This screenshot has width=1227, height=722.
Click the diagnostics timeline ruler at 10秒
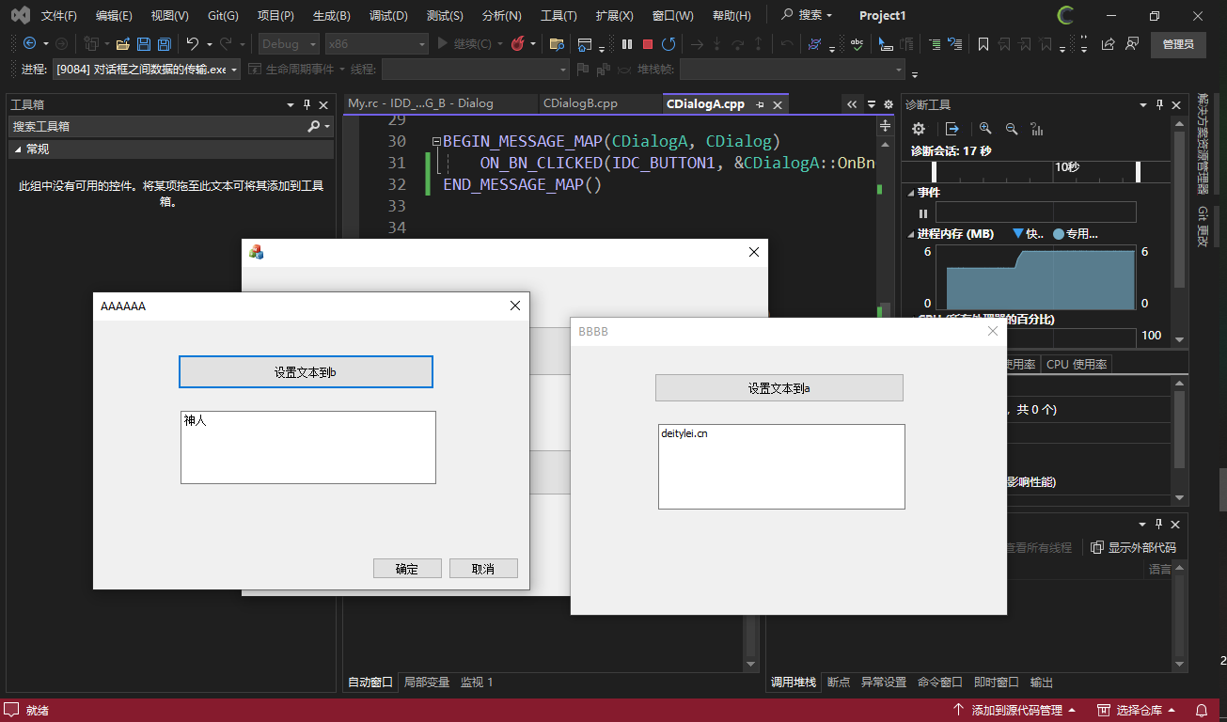tap(1066, 166)
